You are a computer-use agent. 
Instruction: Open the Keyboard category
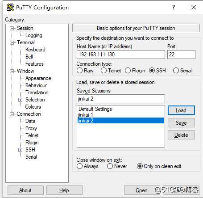35,50
